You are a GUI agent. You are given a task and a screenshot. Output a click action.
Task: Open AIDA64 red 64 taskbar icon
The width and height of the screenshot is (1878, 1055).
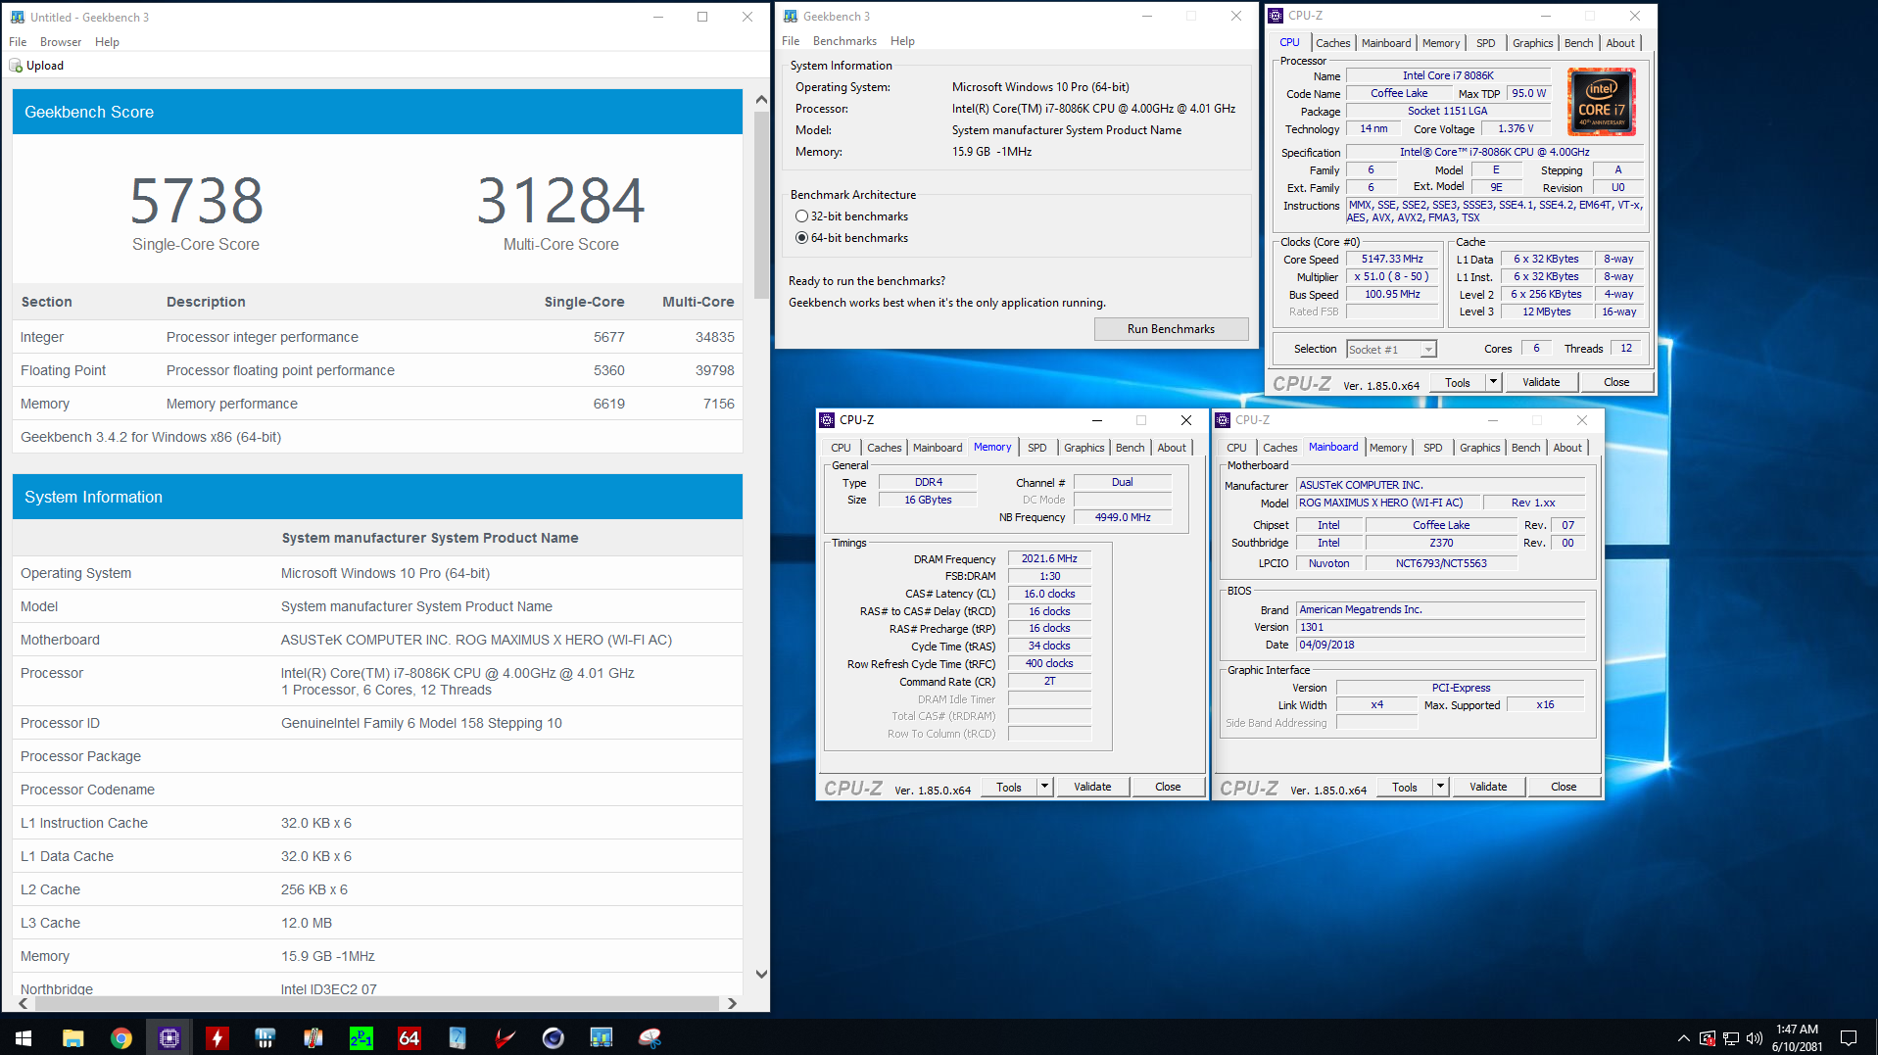(x=409, y=1037)
